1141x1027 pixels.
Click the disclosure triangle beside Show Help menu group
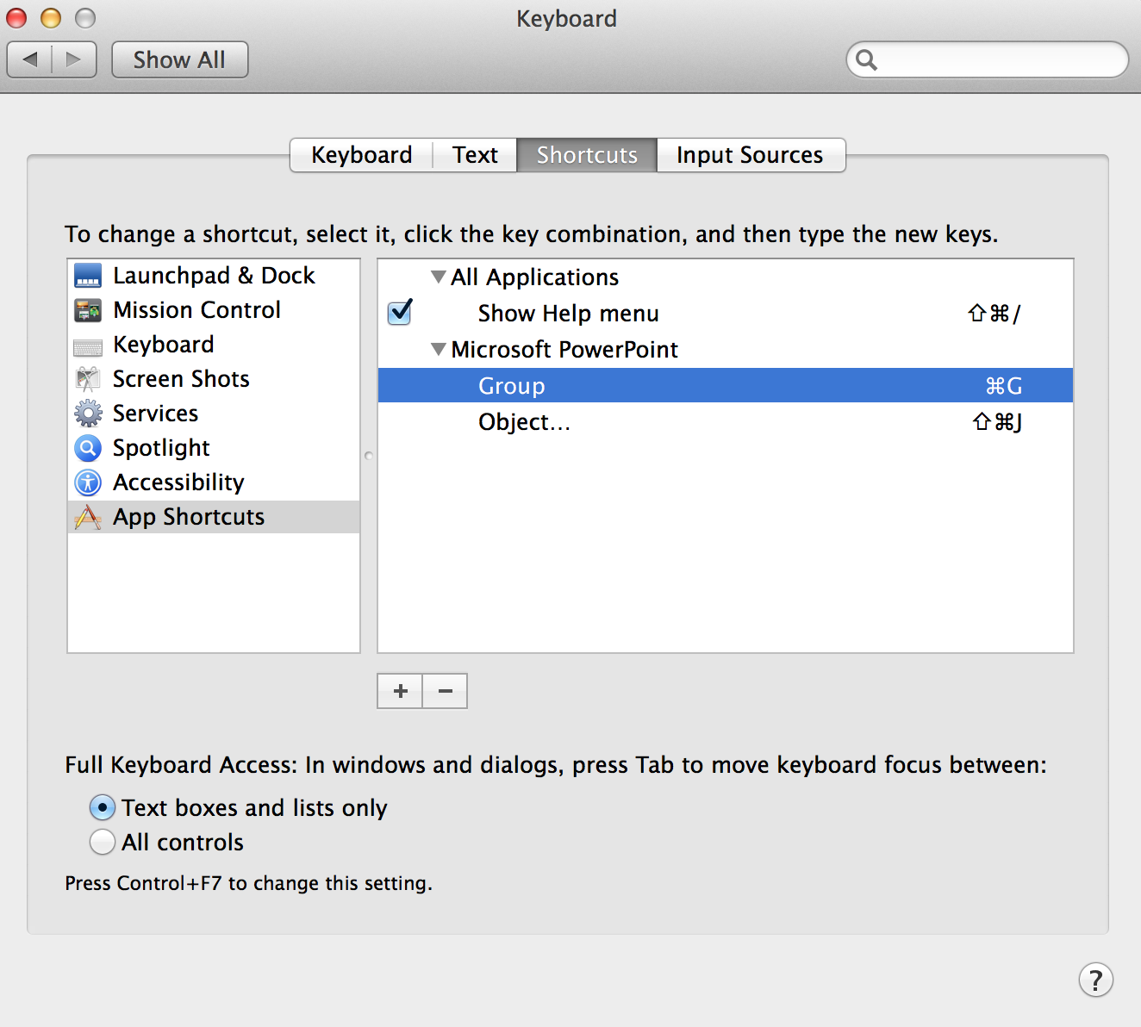click(x=439, y=277)
